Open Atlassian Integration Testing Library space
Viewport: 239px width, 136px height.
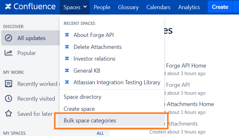click(117, 82)
